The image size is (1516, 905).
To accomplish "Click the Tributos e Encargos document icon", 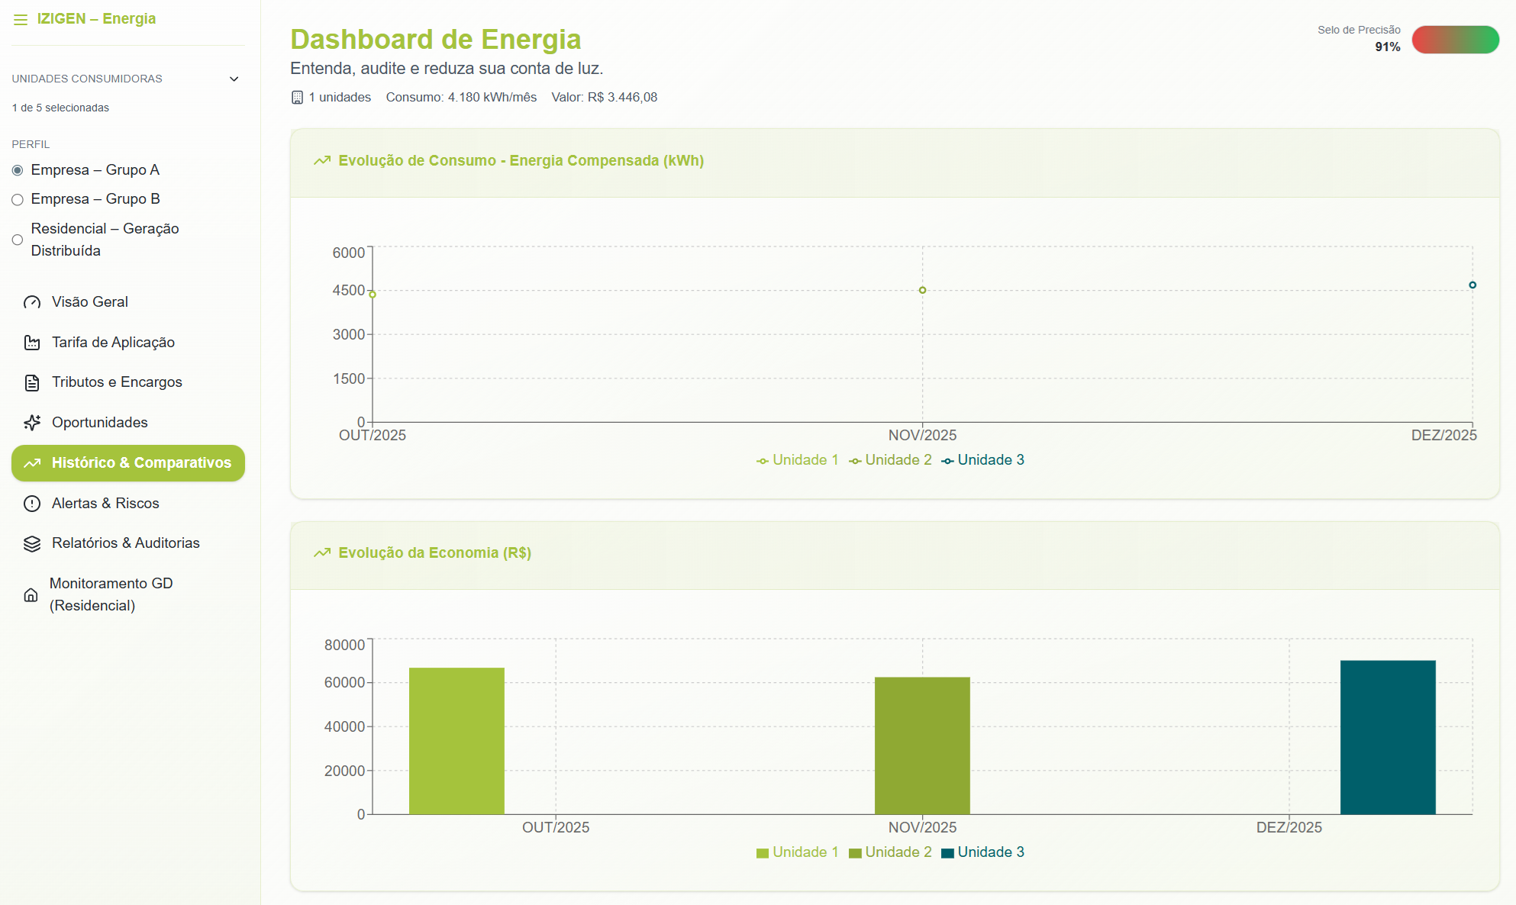I will click(32, 382).
